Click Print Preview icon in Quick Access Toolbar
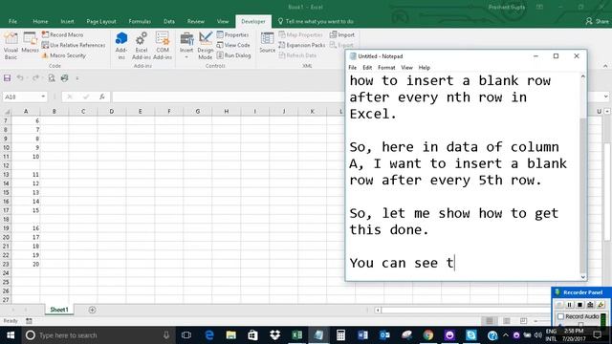The width and height of the screenshot is (612, 344). [x=52, y=78]
